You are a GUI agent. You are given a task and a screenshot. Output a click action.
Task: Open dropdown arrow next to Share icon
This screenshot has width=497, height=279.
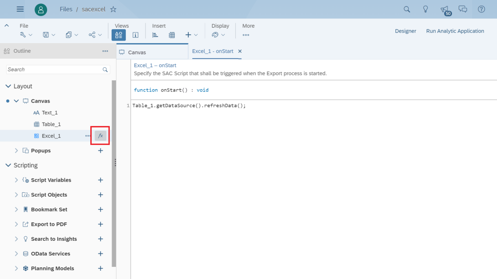(100, 35)
